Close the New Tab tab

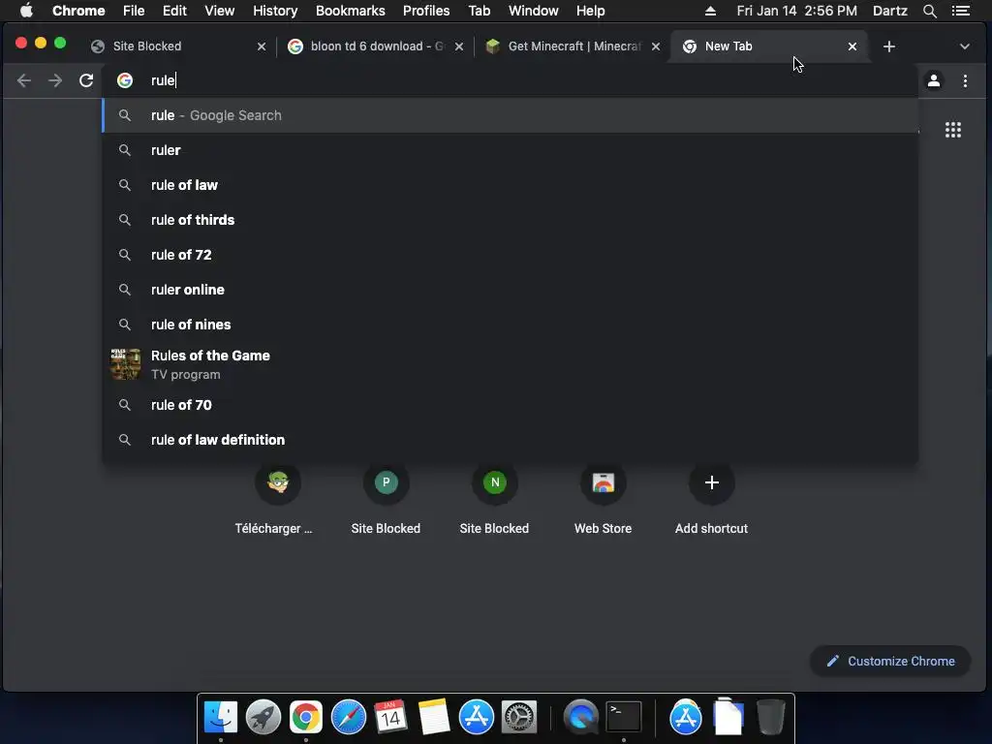click(x=852, y=46)
